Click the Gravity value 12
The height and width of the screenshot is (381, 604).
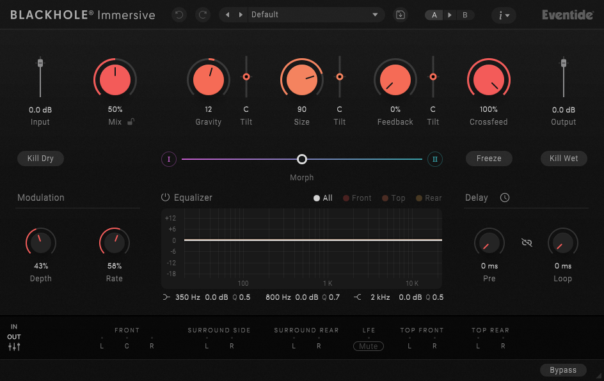point(209,109)
